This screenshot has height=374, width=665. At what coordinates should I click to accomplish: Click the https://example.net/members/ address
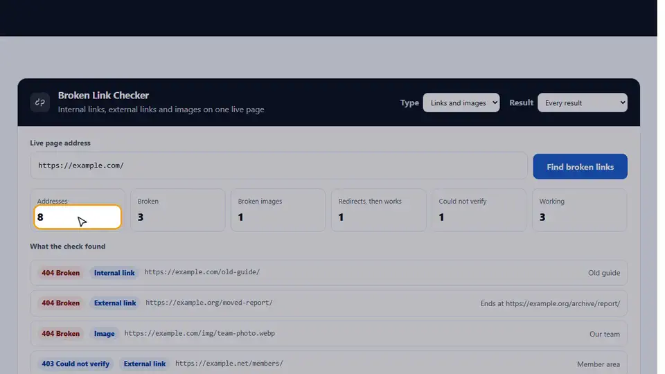pos(229,363)
